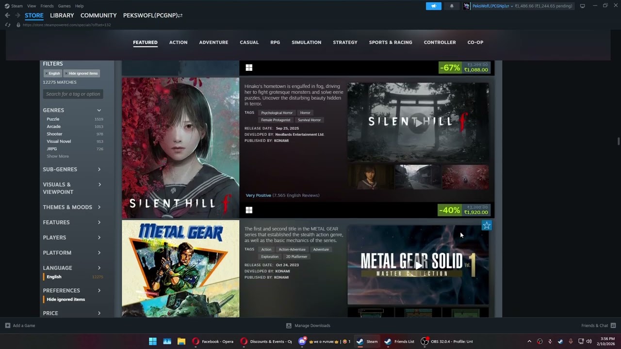Select the ADVENTURE category tab
Image resolution: width=621 pixels, height=349 pixels.
tap(213, 42)
